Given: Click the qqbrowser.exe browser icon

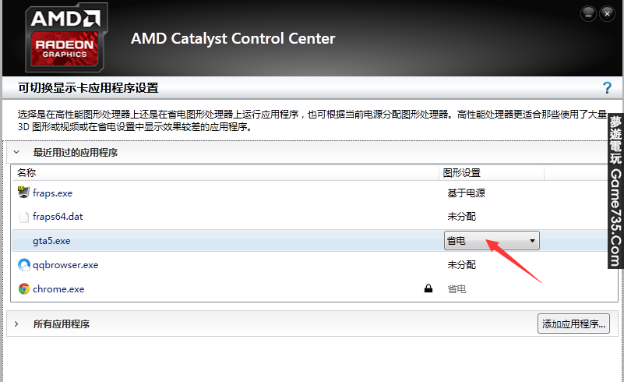Looking at the screenshot, I should tap(23, 265).
